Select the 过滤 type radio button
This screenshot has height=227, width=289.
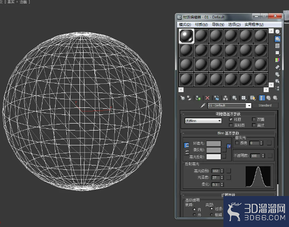tap(212, 209)
